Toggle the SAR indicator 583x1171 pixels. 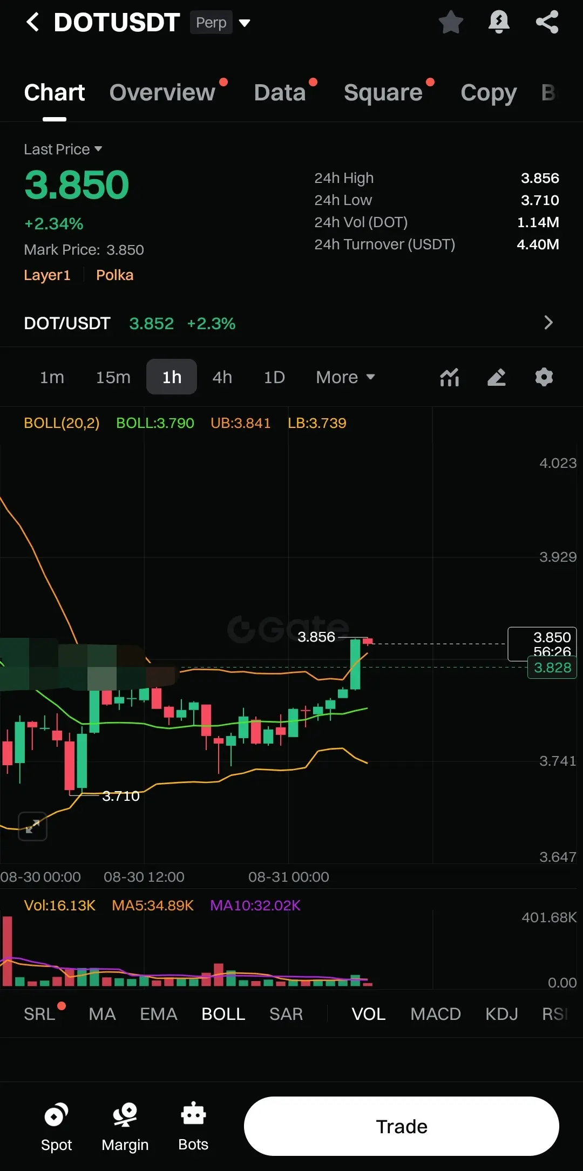[x=286, y=1014]
